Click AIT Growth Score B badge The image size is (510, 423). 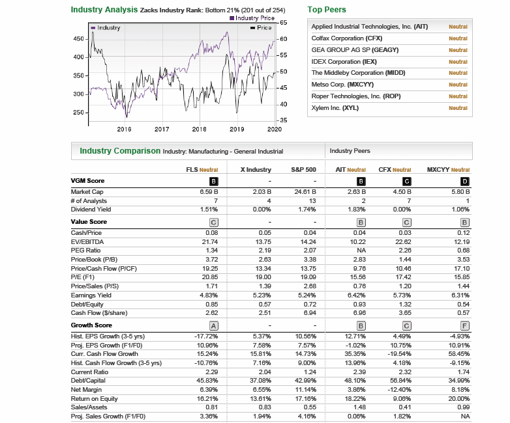(361, 325)
